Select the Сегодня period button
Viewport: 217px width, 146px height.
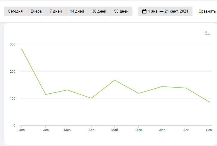tap(15, 11)
